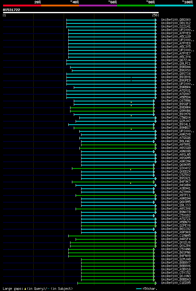Click the yellow gap marker in the B9HBG7 row
Image resolution: width=196 pixels, height=291 pixels.
[131, 129]
